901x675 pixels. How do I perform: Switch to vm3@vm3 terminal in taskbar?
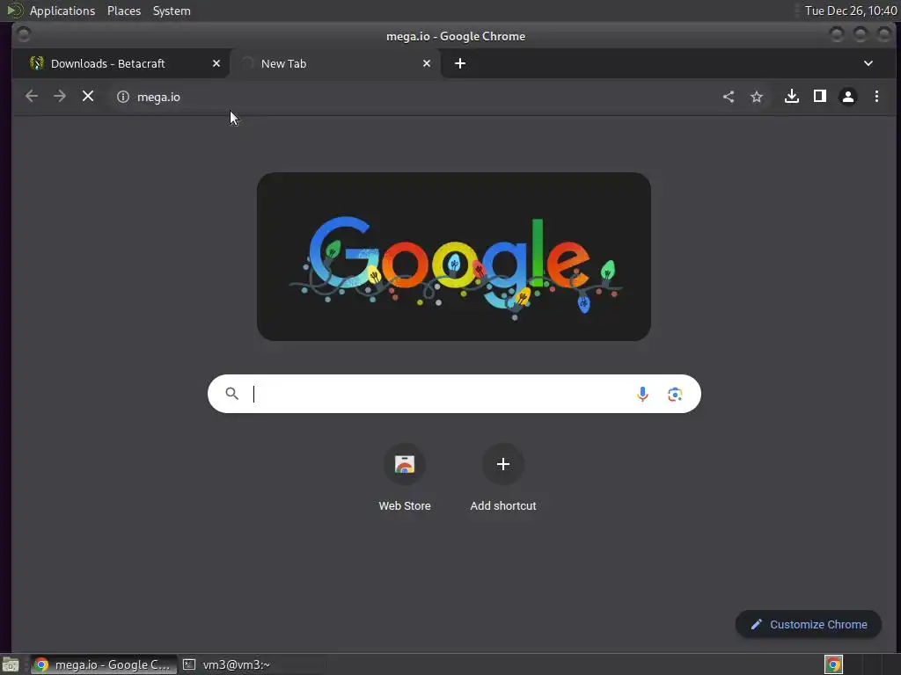227,664
